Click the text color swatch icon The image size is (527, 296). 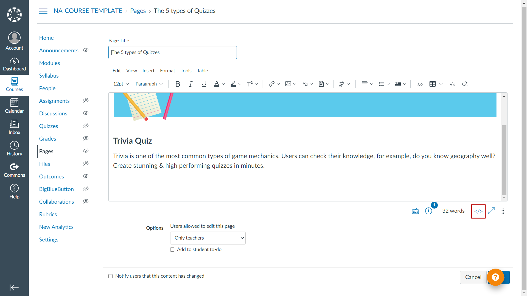217,84
